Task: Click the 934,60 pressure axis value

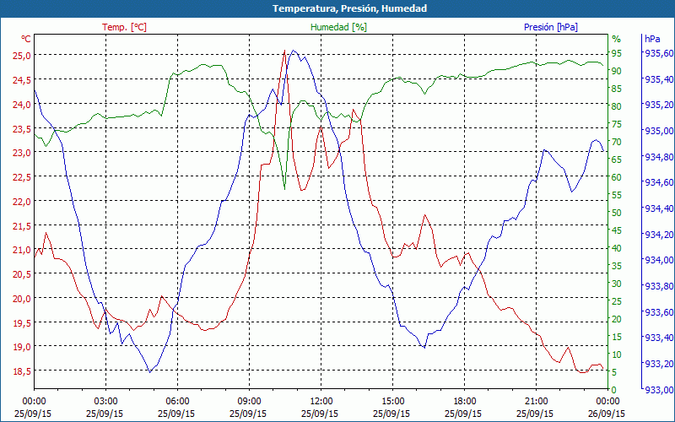Action: click(x=659, y=182)
